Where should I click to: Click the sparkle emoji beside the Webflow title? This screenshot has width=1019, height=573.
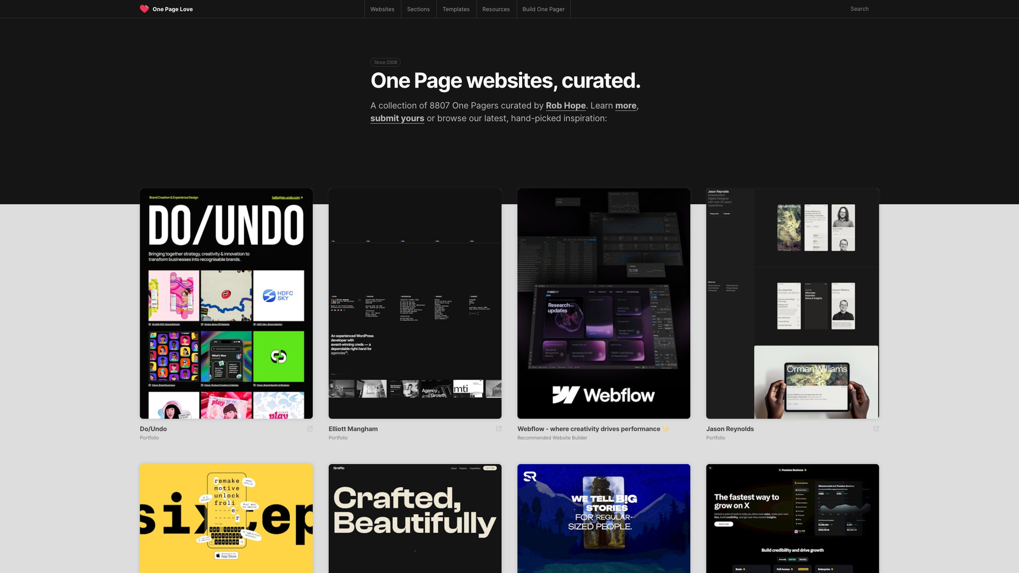click(x=665, y=429)
